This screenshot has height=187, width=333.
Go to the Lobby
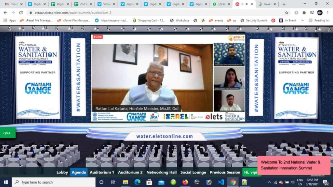click(x=62, y=172)
